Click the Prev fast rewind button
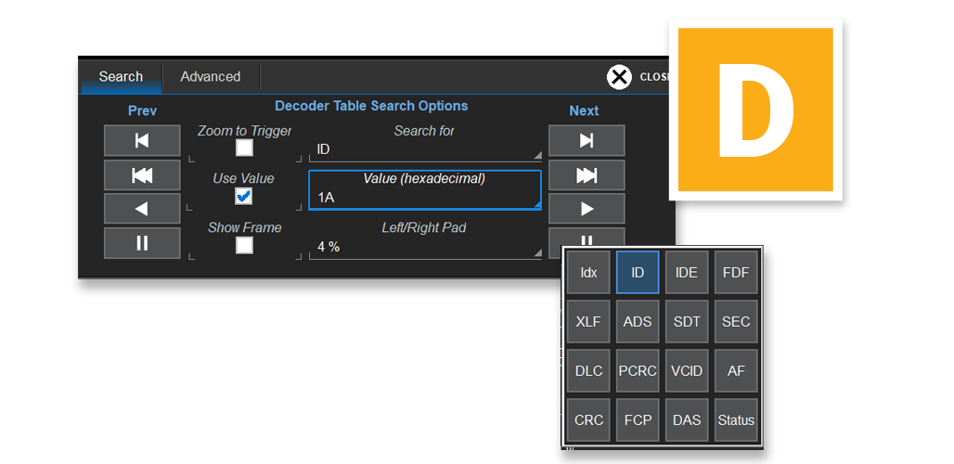The image size is (954, 464). [x=142, y=175]
